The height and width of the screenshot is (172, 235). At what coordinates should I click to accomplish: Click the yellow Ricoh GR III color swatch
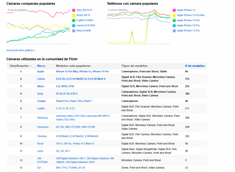pos(74,15)
